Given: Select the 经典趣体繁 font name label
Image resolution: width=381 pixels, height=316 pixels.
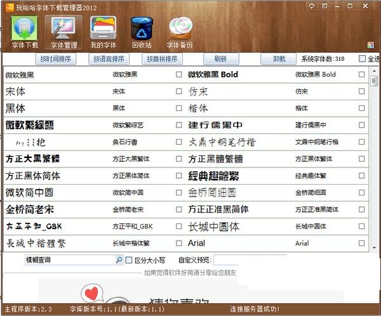Looking at the screenshot, I should 311,176.
